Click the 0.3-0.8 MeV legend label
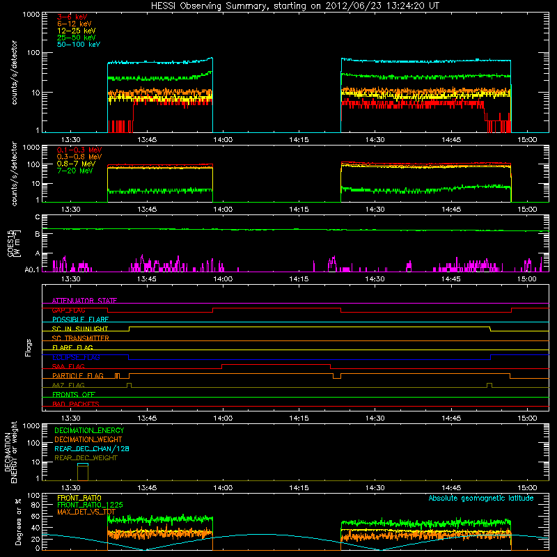 coord(79,157)
